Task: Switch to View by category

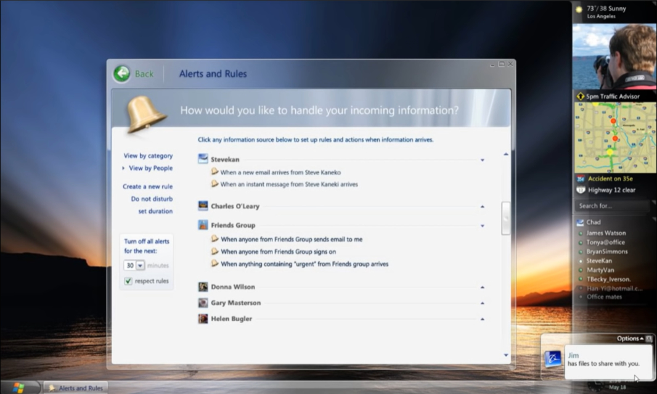Action: tap(148, 156)
